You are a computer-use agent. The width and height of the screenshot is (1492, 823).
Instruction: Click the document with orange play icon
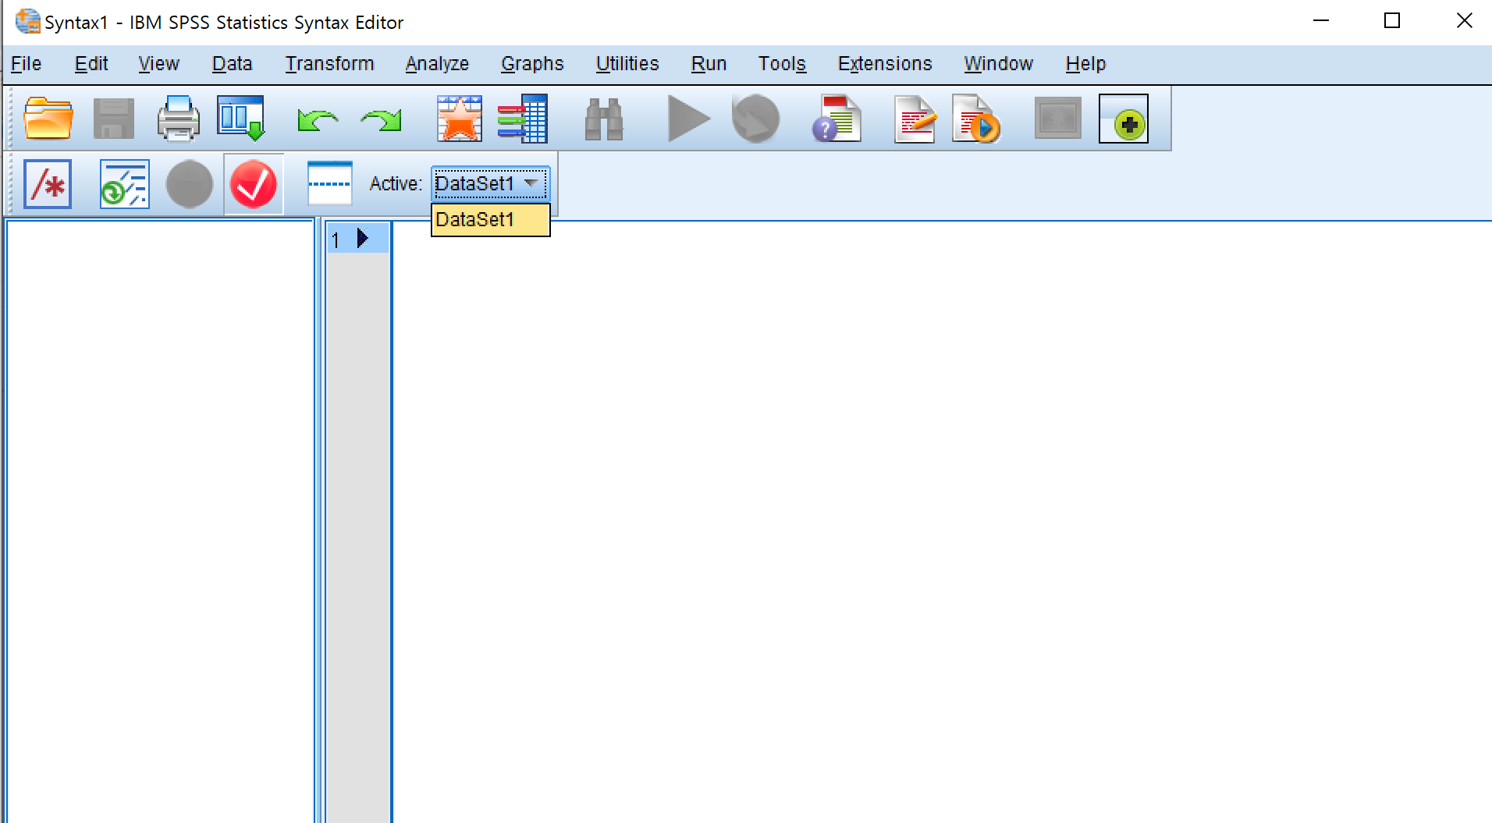click(x=976, y=119)
